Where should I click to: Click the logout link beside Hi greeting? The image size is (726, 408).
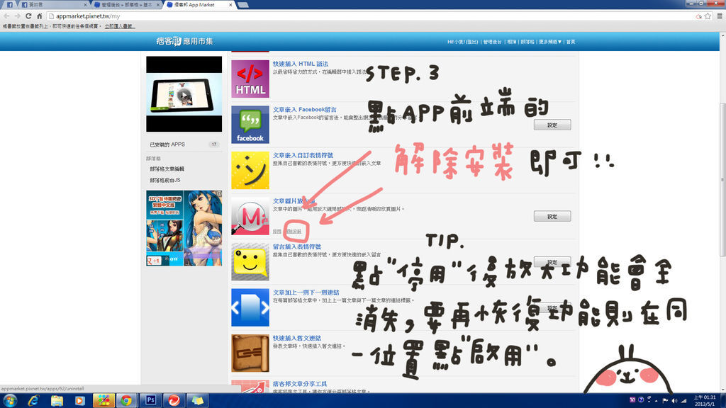tap(471, 42)
